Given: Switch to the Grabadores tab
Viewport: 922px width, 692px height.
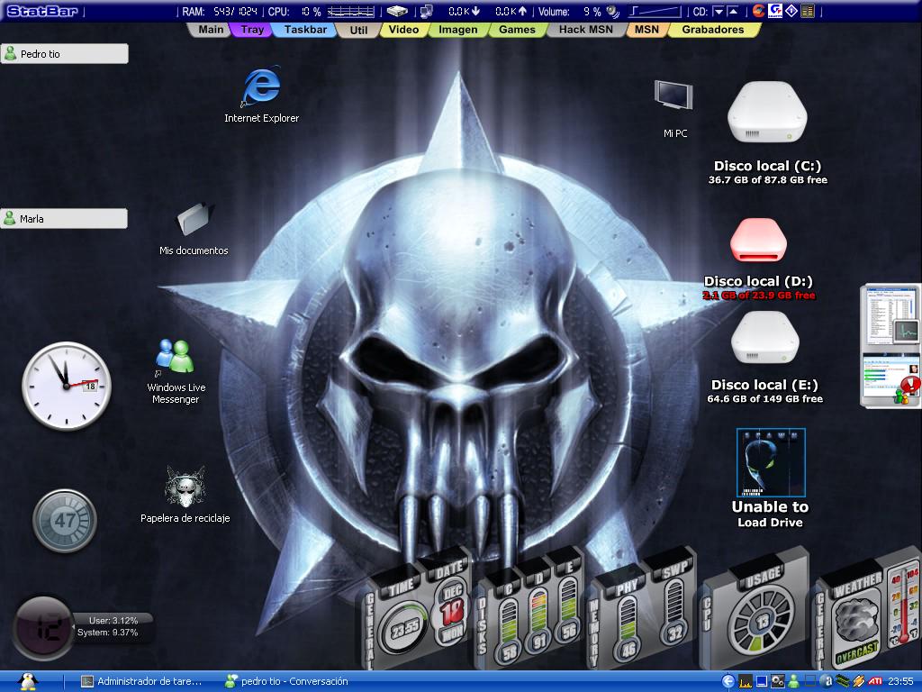Looking at the screenshot, I should pyautogui.click(x=713, y=30).
